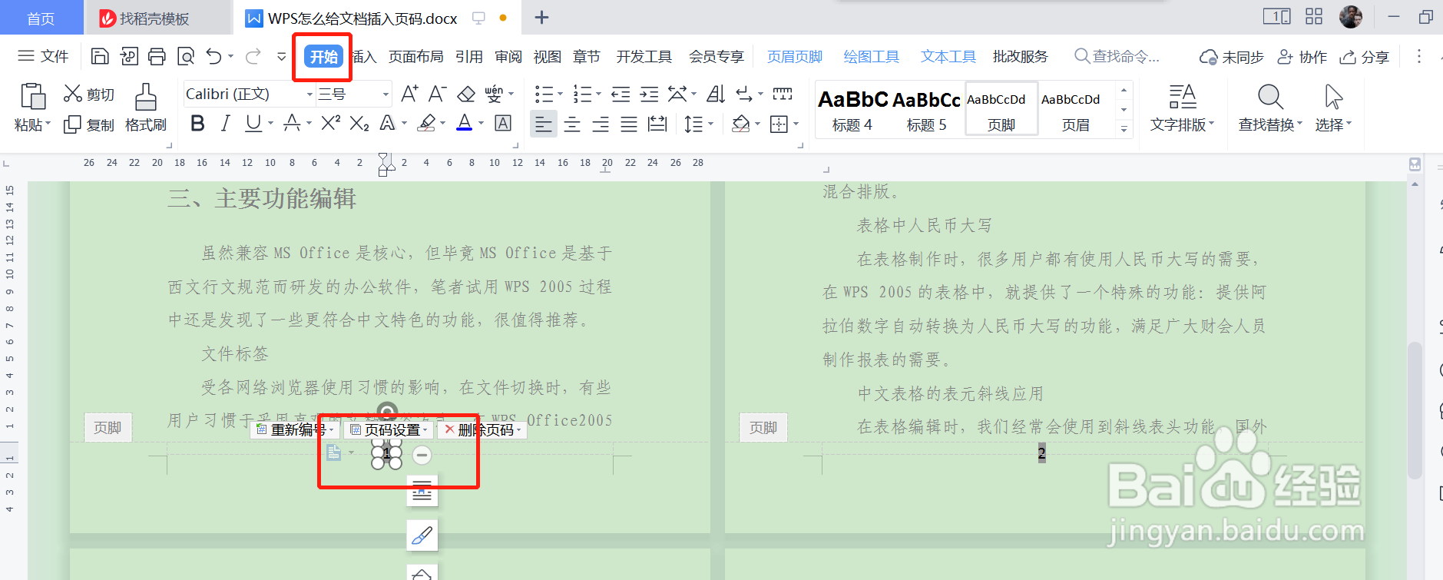Apply subscript X₂ formatting
This screenshot has width=1443, height=580.
pyautogui.click(x=359, y=123)
